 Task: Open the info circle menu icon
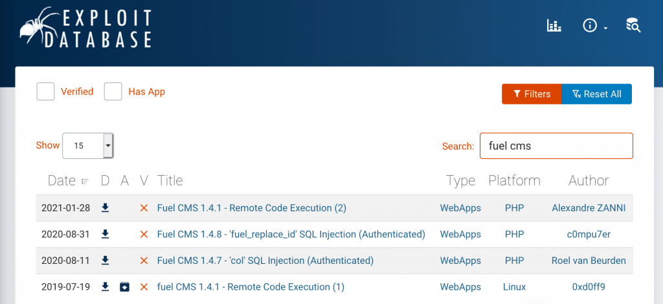589,26
